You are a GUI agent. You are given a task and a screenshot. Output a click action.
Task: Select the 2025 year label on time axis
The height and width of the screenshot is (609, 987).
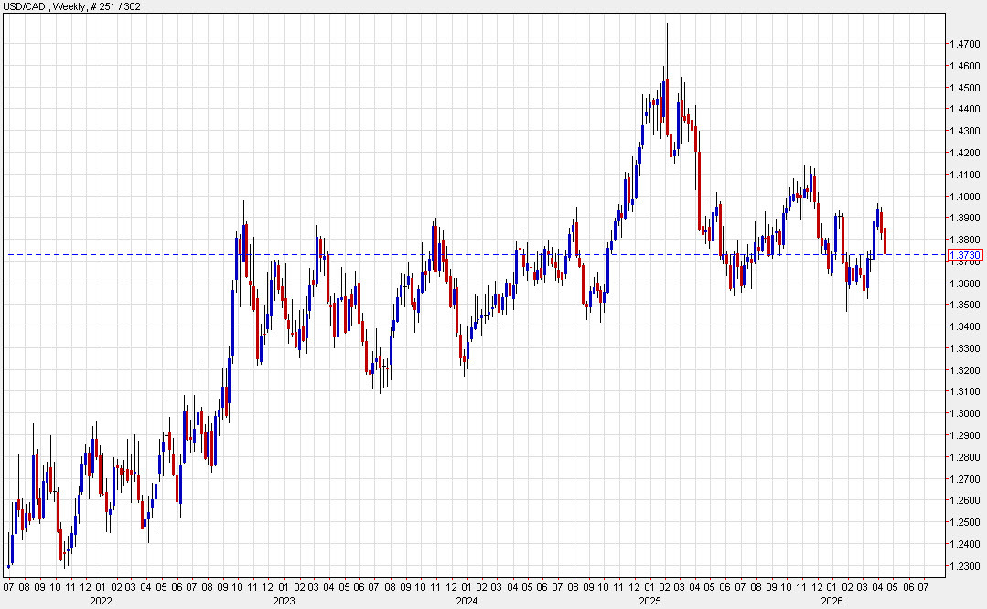(651, 602)
